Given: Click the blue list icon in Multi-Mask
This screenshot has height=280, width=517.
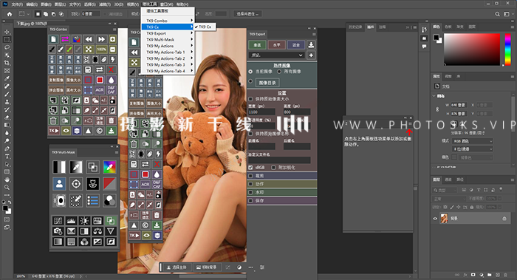Looking at the screenshot, I should (x=93, y=200).
